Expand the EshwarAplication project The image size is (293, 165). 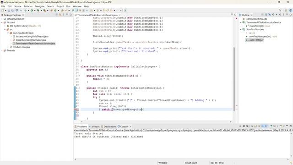[2, 19]
